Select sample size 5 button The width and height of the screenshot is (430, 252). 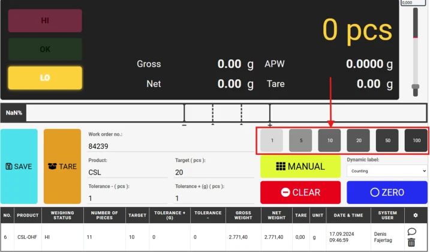coord(300,140)
